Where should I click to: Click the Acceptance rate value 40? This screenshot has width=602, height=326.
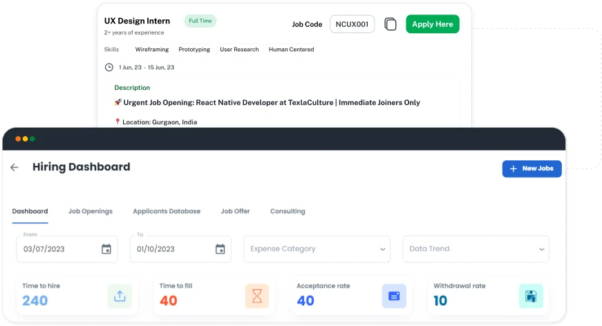(x=305, y=300)
